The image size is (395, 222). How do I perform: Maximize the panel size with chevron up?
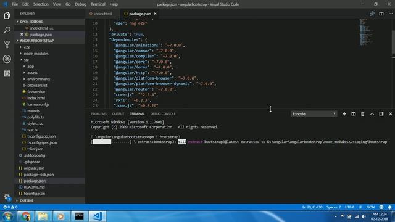click(372, 114)
